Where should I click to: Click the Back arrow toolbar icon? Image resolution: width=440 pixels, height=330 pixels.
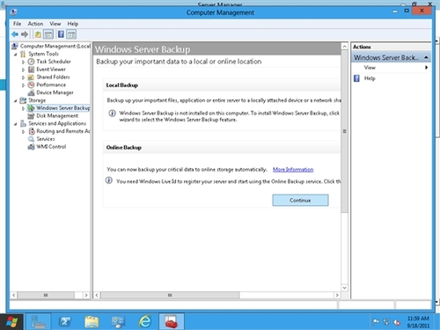(x=15, y=34)
